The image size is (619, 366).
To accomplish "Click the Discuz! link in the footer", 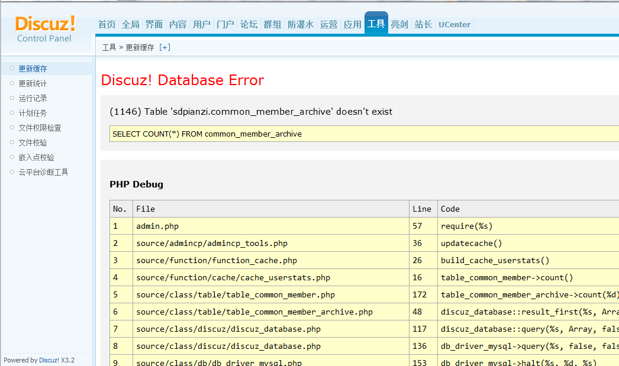I will [49, 360].
